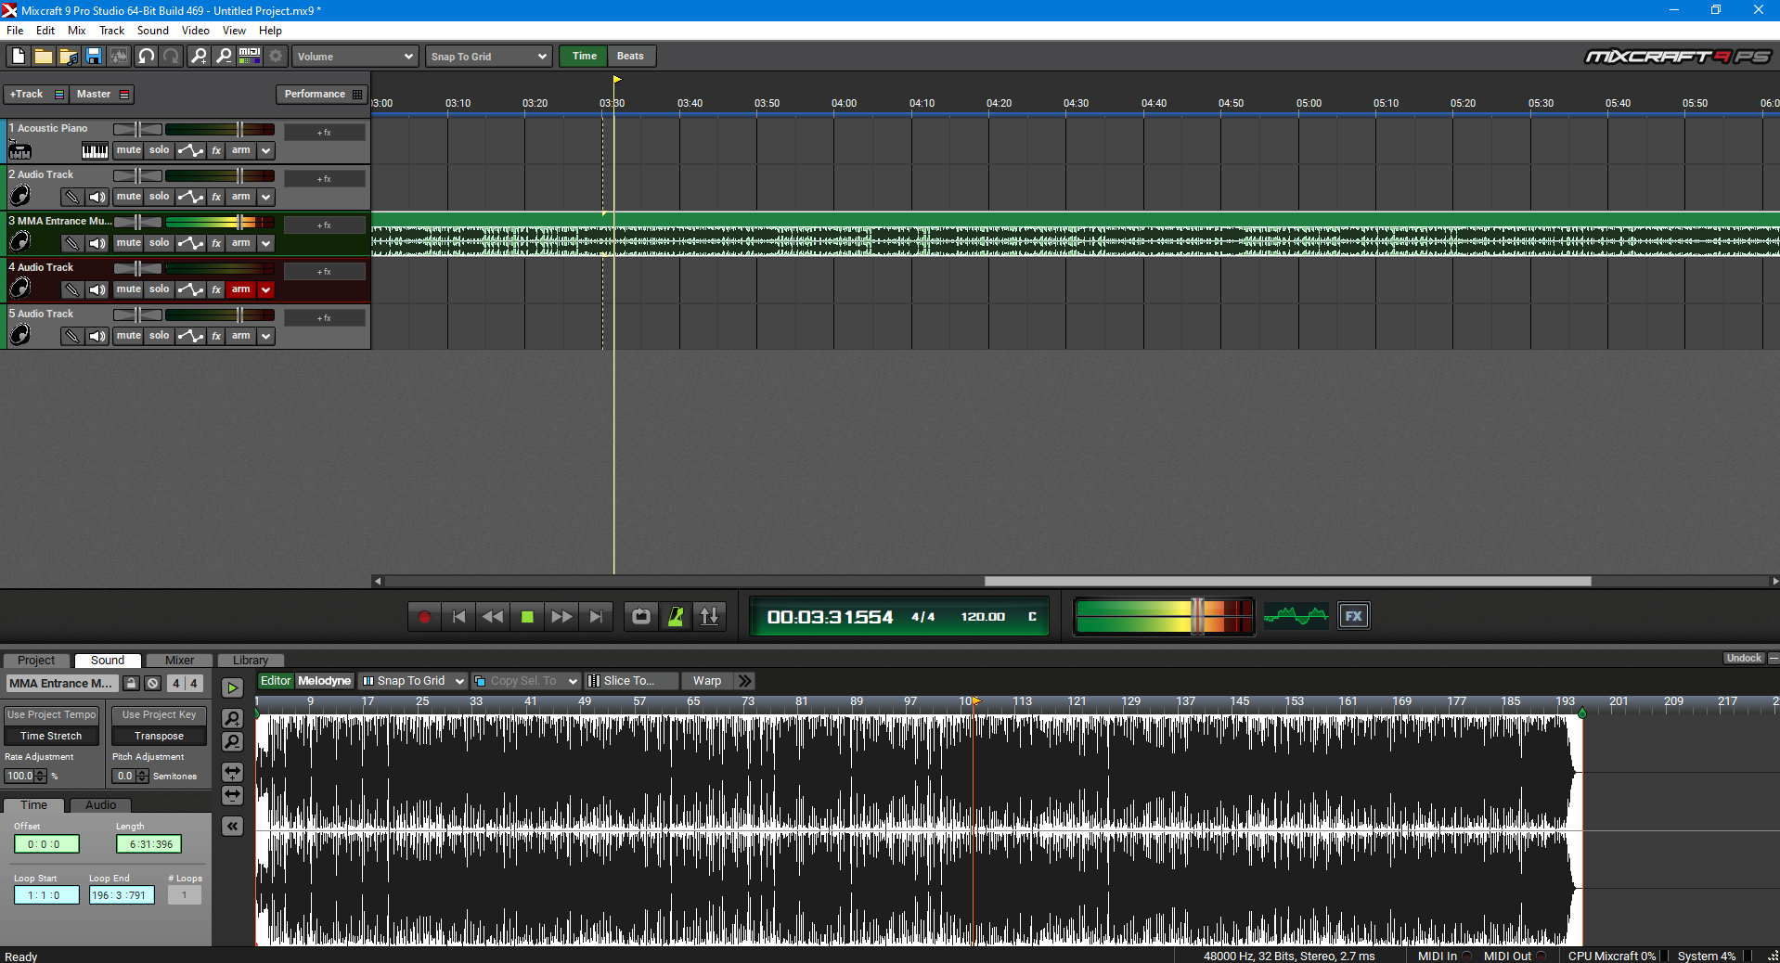Click the master volume slider handle

point(1198,616)
